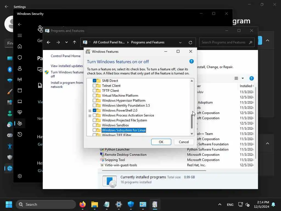This screenshot has height=211, width=281.
Task: Open the view options dropdown arrow
Action: (x=243, y=78)
